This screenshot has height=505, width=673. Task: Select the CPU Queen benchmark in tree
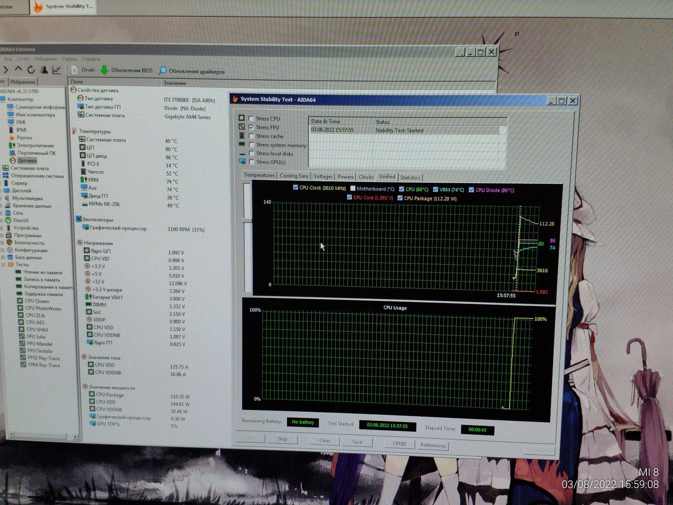pyautogui.click(x=37, y=301)
